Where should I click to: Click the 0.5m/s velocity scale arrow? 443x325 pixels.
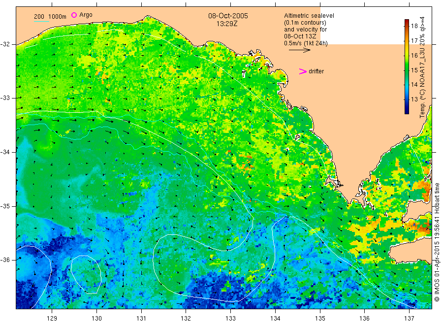pyautogui.click(x=299, y=50)
